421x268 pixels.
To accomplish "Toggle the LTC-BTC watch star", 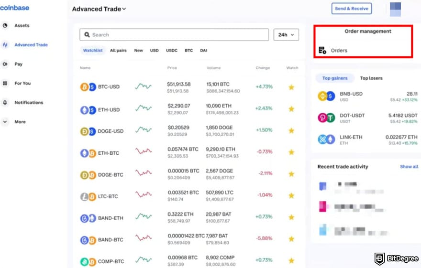I will pos(291,196).
